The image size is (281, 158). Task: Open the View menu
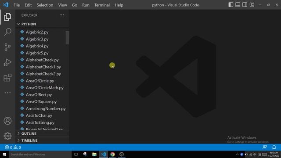coord(62,5)
